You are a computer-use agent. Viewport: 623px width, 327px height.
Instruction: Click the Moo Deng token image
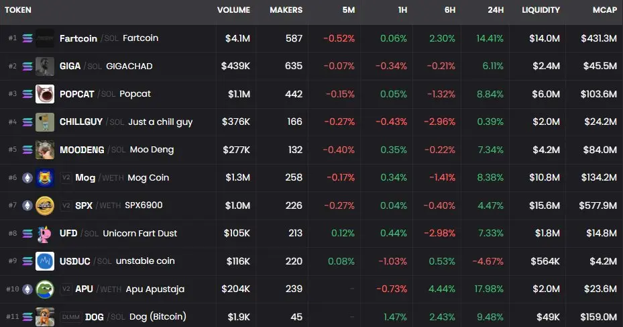click(x=45, y=150)
